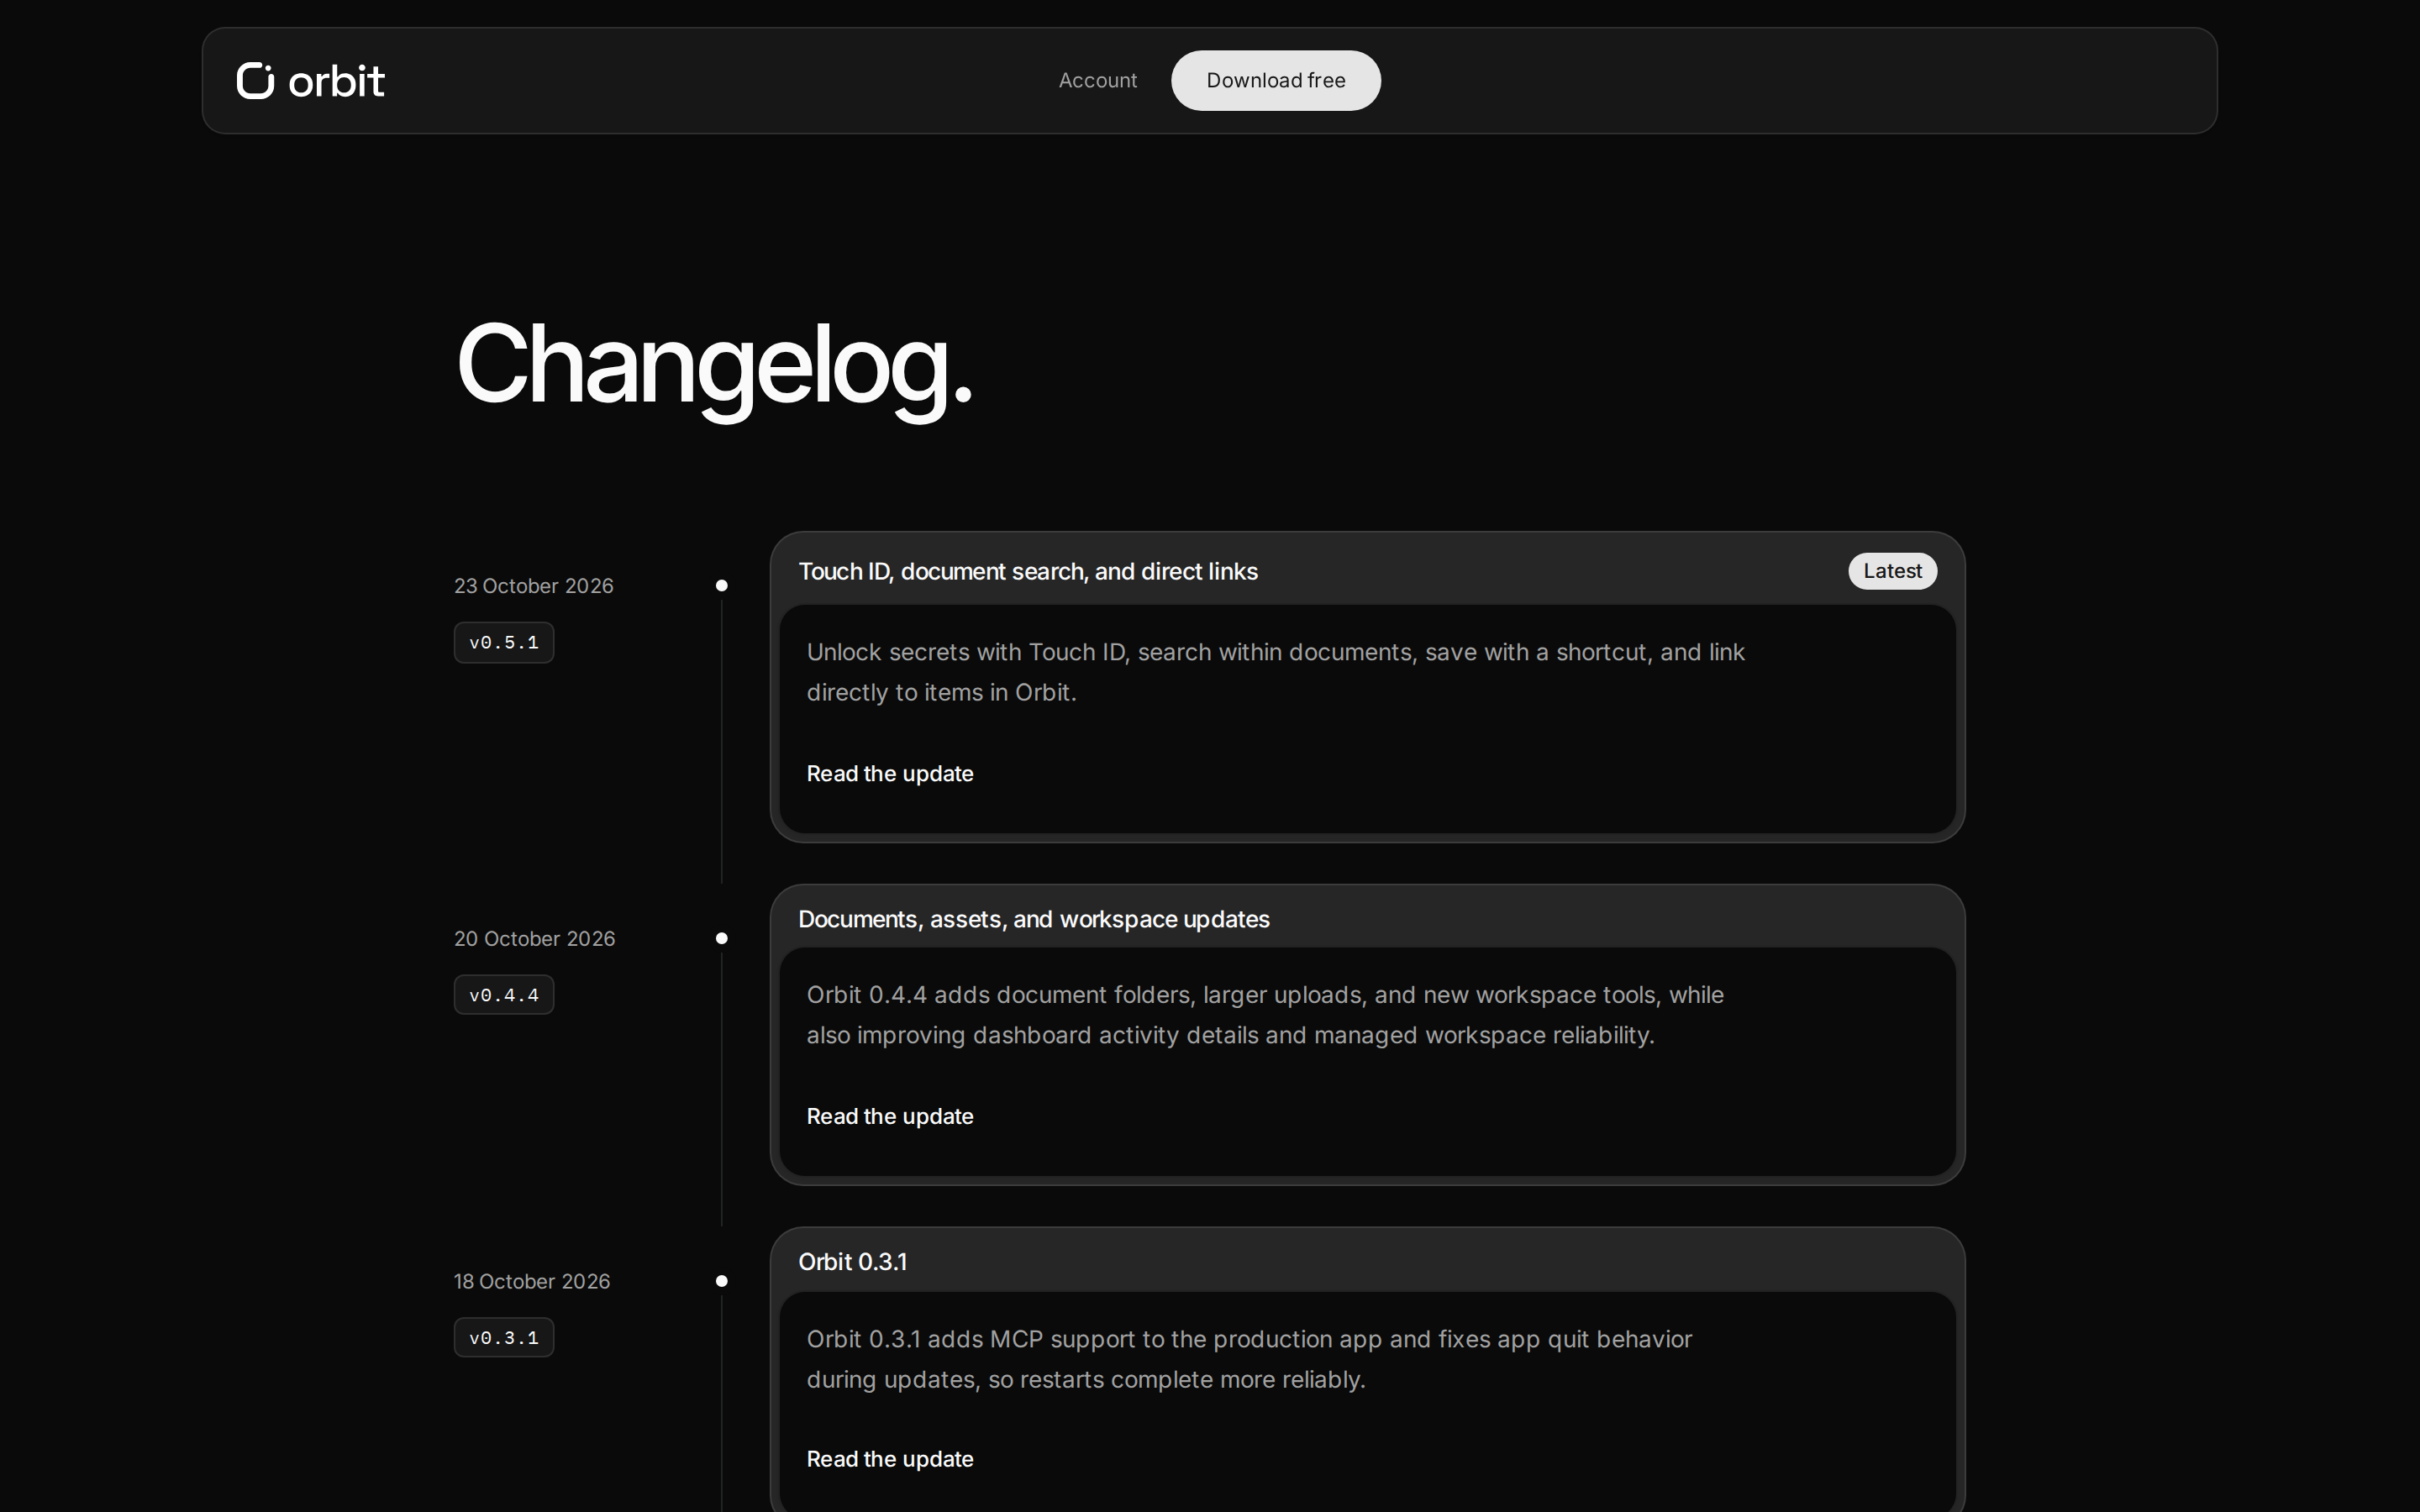Image resolution: width=2420 pixels, height=1512 pixels.
Task: Select the v0.5.1 version tag
Action: [504, 642]
